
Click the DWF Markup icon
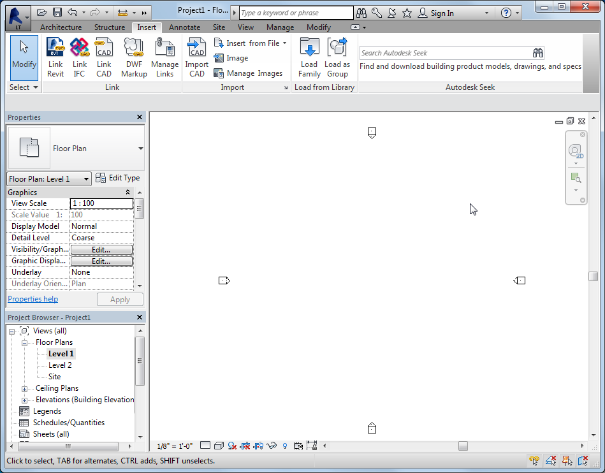pyautogui.click(x=134, y=57)
